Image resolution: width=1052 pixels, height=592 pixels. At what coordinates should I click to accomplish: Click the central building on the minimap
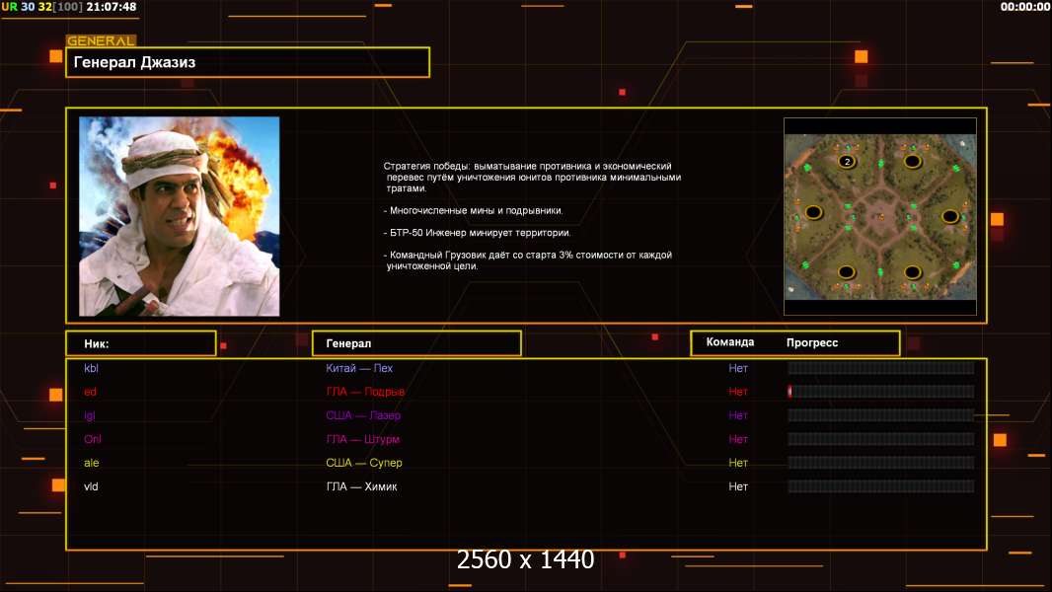pyautogui.click(x=880, y=215)
